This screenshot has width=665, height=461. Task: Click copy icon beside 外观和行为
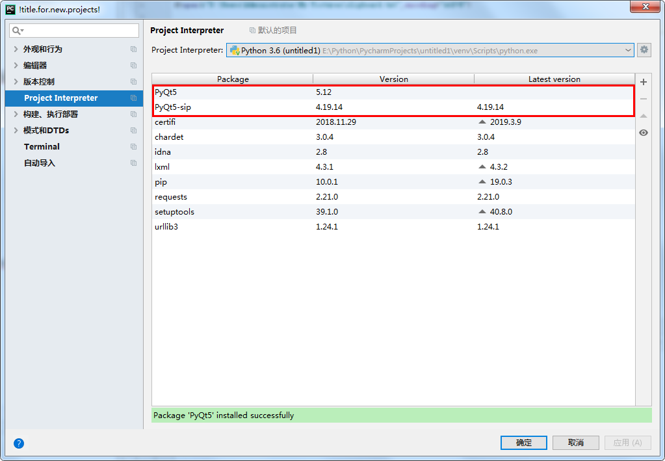[134, 49]
